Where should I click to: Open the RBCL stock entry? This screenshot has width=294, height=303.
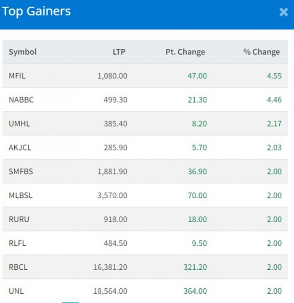[18, 267]
